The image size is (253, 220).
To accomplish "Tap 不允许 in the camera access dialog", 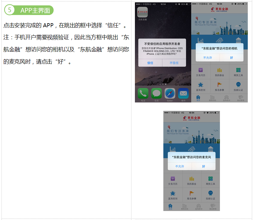I will coord(207,58).
